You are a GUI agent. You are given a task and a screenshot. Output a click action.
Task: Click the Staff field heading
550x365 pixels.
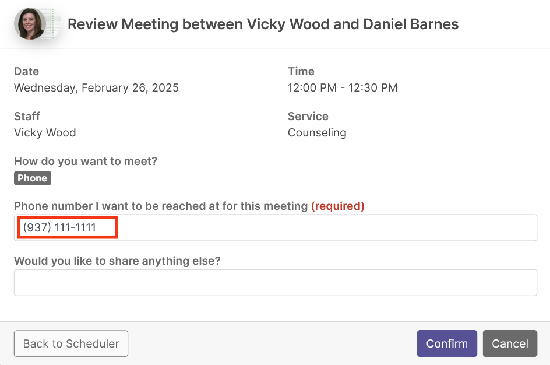coord(27,116)
